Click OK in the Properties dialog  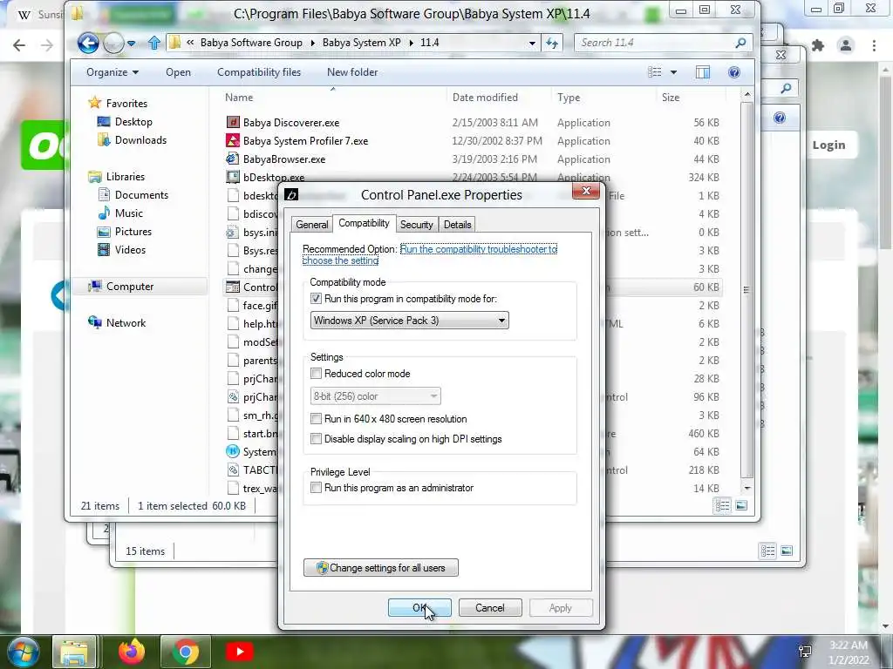[419, 607]
